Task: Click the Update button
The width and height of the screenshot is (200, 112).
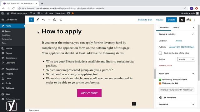Action: (172, 20)
